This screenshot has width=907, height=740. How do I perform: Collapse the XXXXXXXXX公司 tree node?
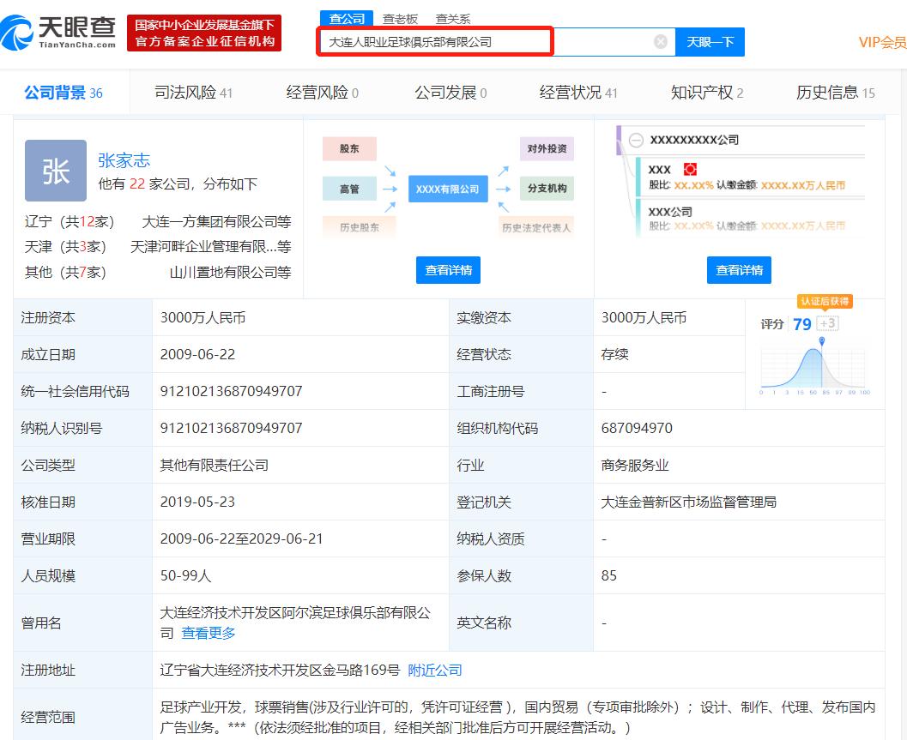(x=635, y=140)
